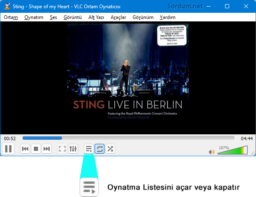Open the Oynatım menu
The image size is (256, 197).
tap(34, 17)
